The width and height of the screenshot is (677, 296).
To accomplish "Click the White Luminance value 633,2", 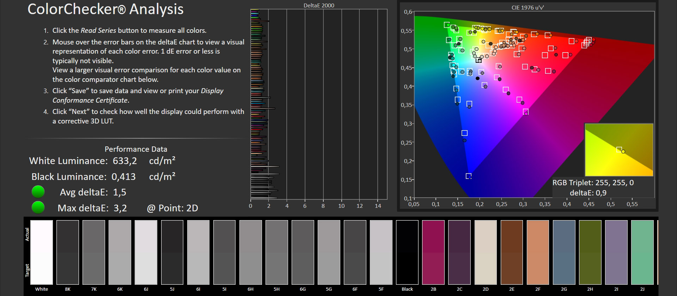I will point(125,161).
